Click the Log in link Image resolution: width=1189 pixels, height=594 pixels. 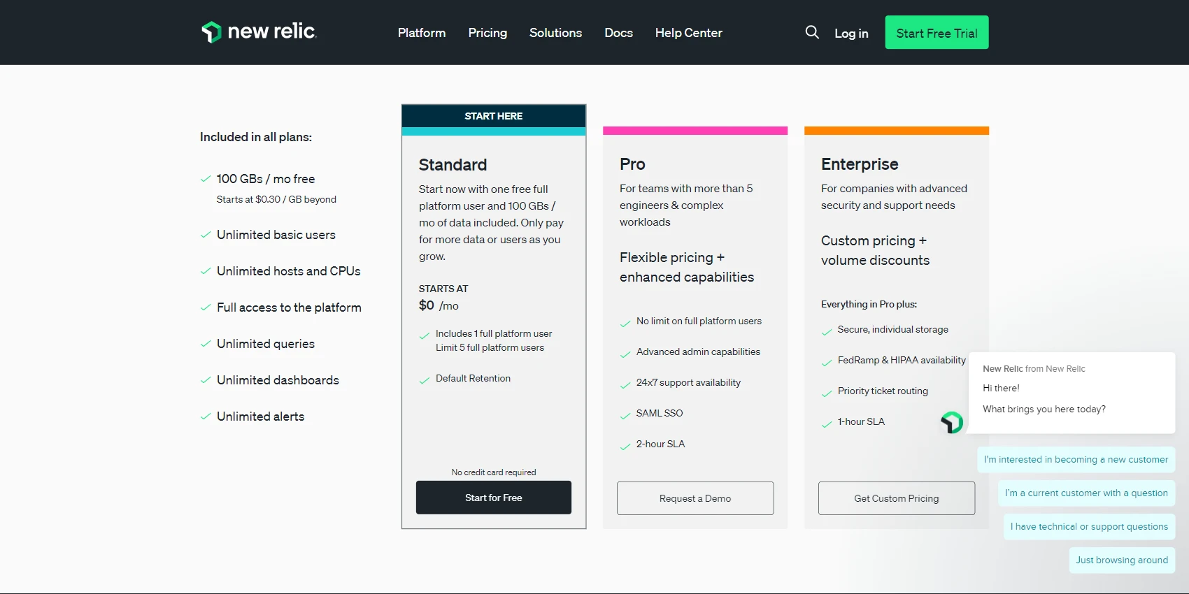click(851, 34)
